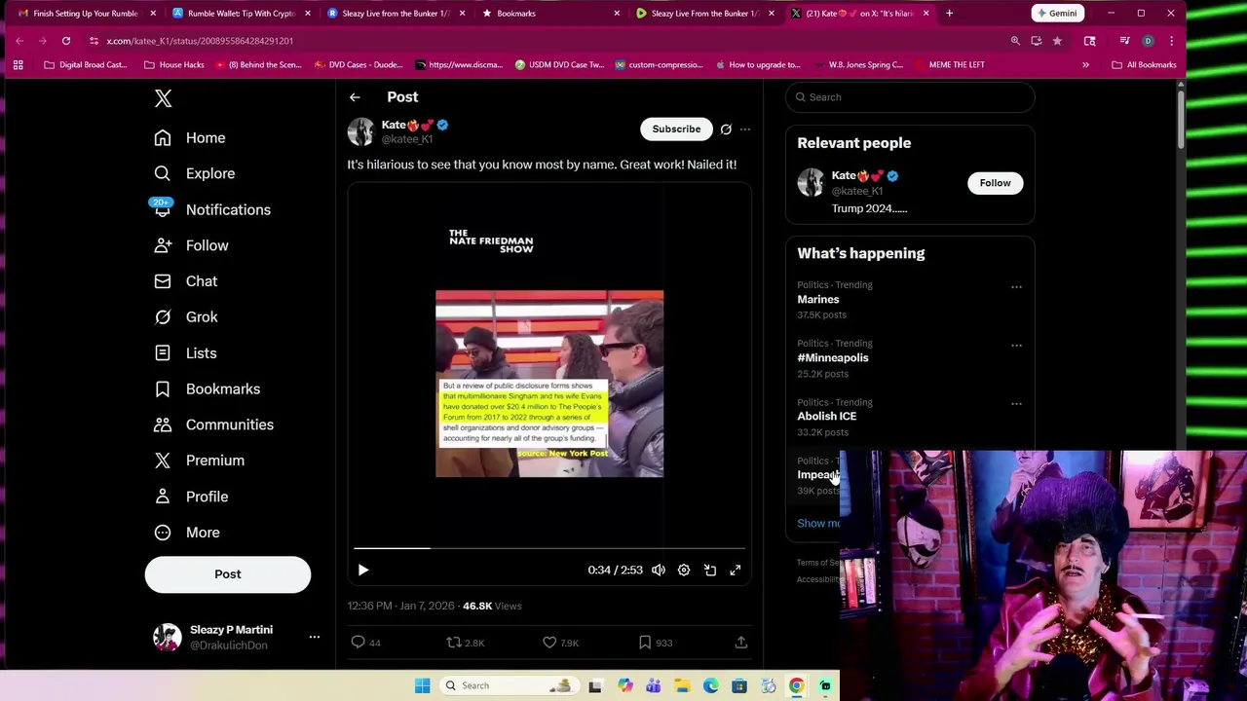Open the Gemini button

[1057, 14]
